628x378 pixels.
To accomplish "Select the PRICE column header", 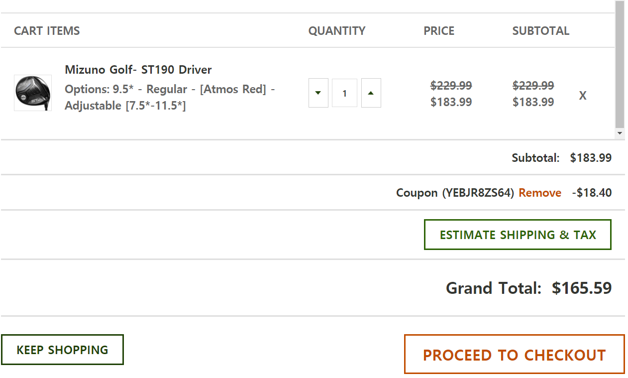I will tap(439, 31).
